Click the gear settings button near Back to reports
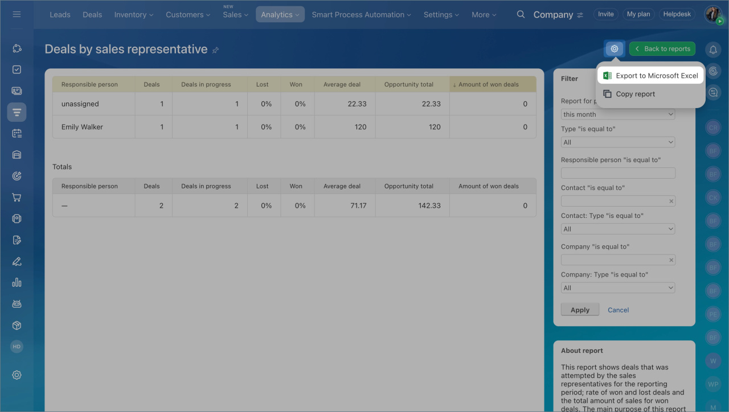Image resolution: width=729 pixels, height=412 pixels. tap(614, 49)
